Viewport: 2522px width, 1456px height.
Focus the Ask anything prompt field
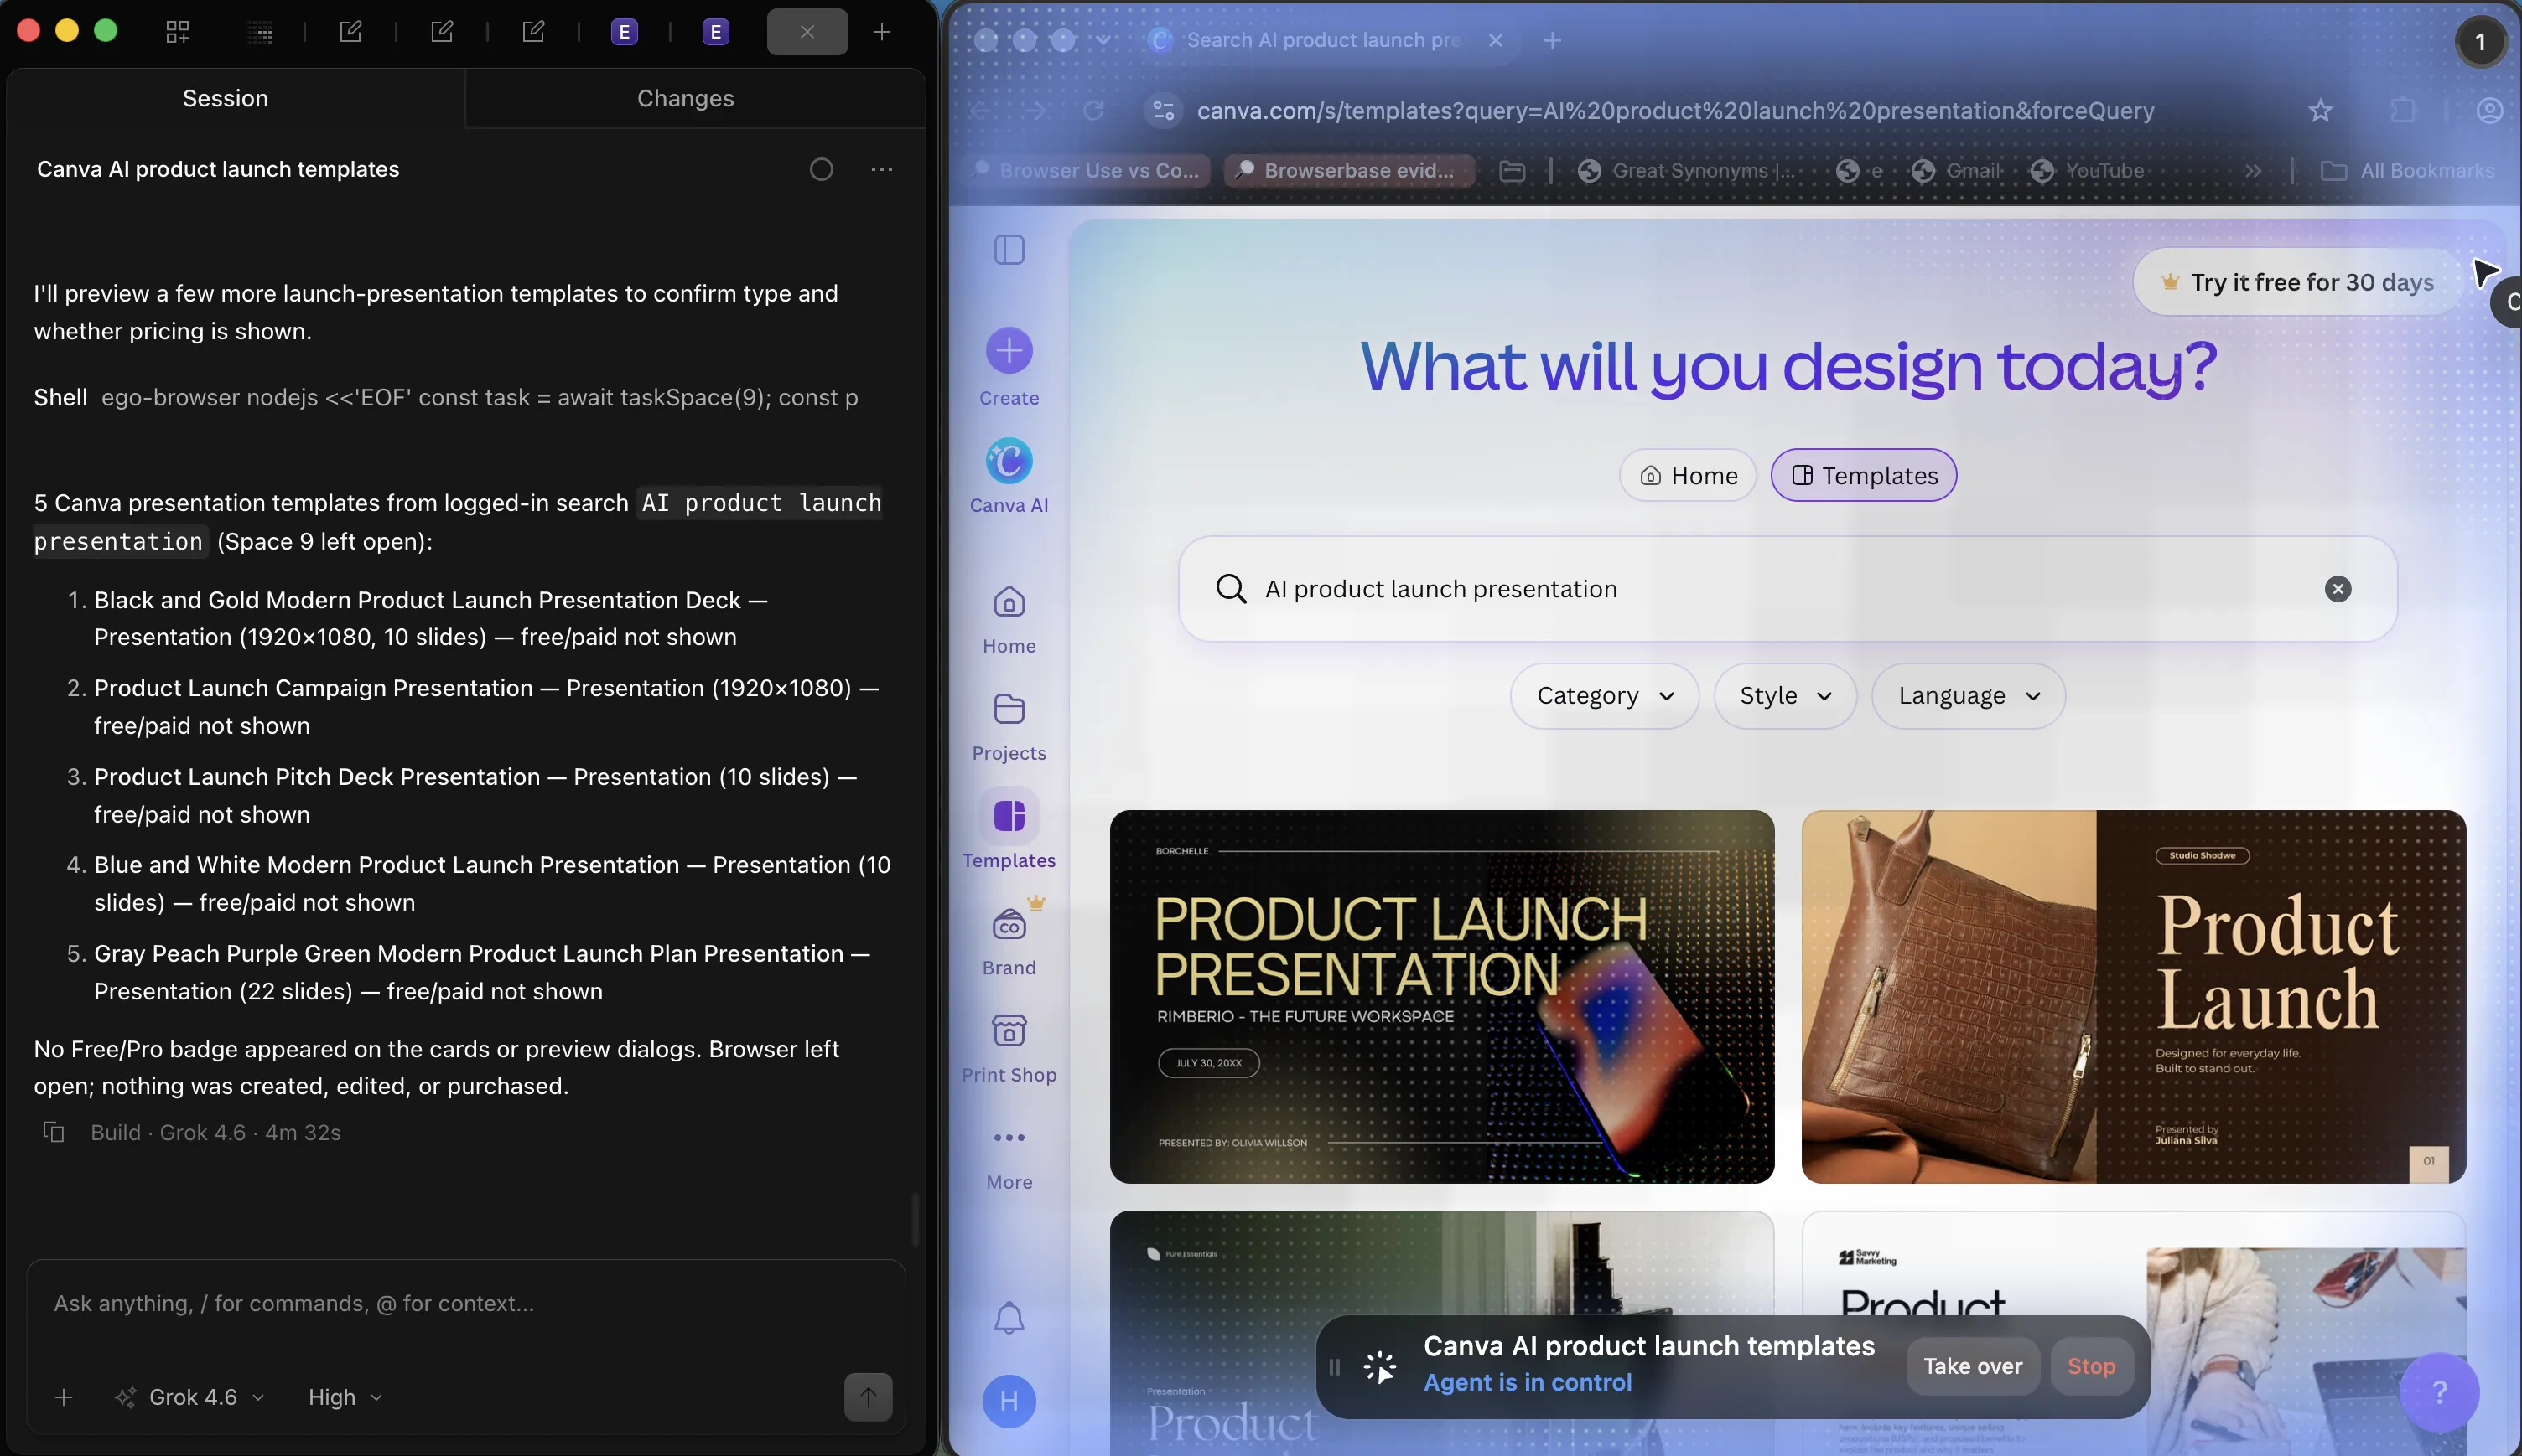click(465, 1303)
